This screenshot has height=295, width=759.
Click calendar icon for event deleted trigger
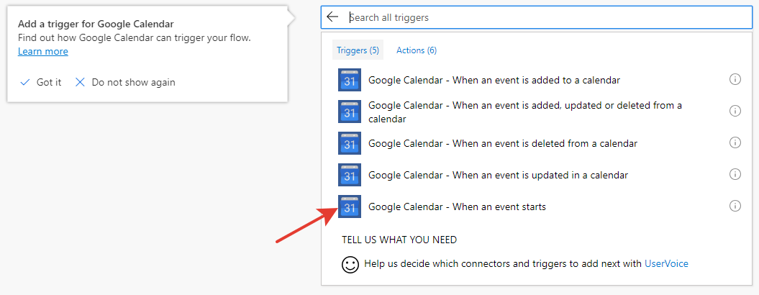[349, 143]
